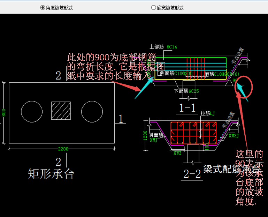Viewport: 268px width, 217px height.
Task: Click the 矩形承台 plan title
Action: tap(51, 174)
